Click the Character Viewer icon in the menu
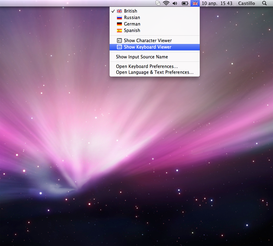273x246 pixels. tap(119, 40)
